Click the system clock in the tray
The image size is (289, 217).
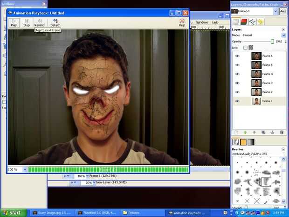tap(278, 213)
